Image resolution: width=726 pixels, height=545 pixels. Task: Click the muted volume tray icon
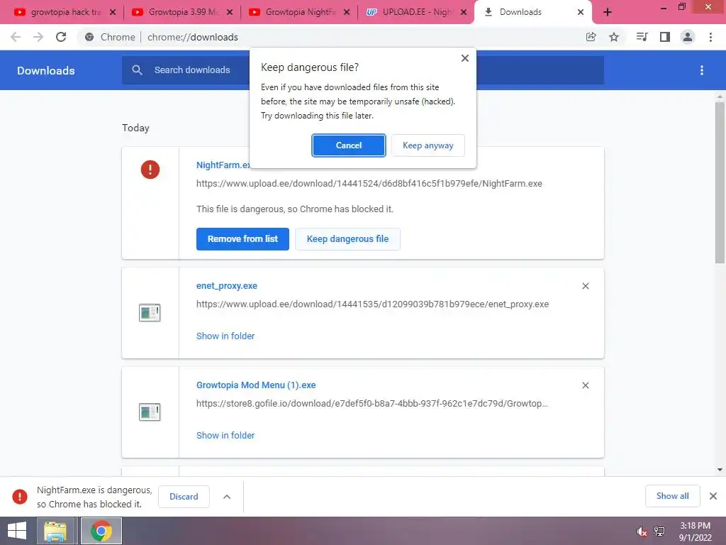642,531
